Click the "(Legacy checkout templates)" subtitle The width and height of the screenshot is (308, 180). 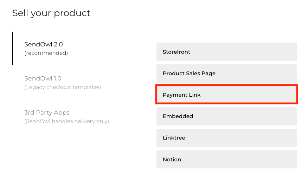[x=63, y=87]
